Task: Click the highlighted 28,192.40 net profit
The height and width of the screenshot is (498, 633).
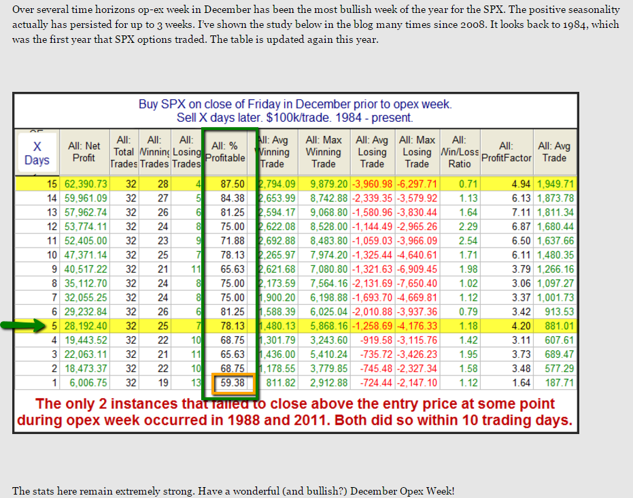Action: click(x=86, y=326)
